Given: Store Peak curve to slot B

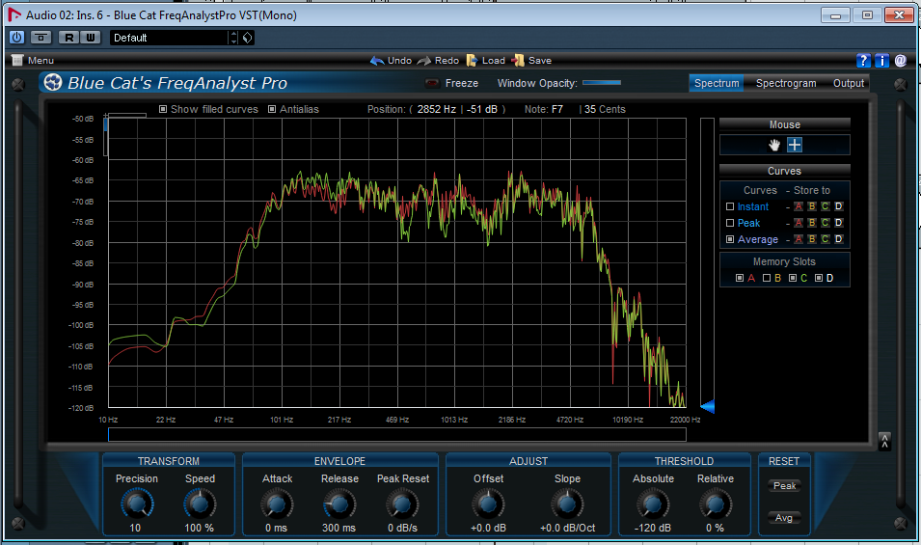Looking at the screenshot, I should [x=812, y=223].
